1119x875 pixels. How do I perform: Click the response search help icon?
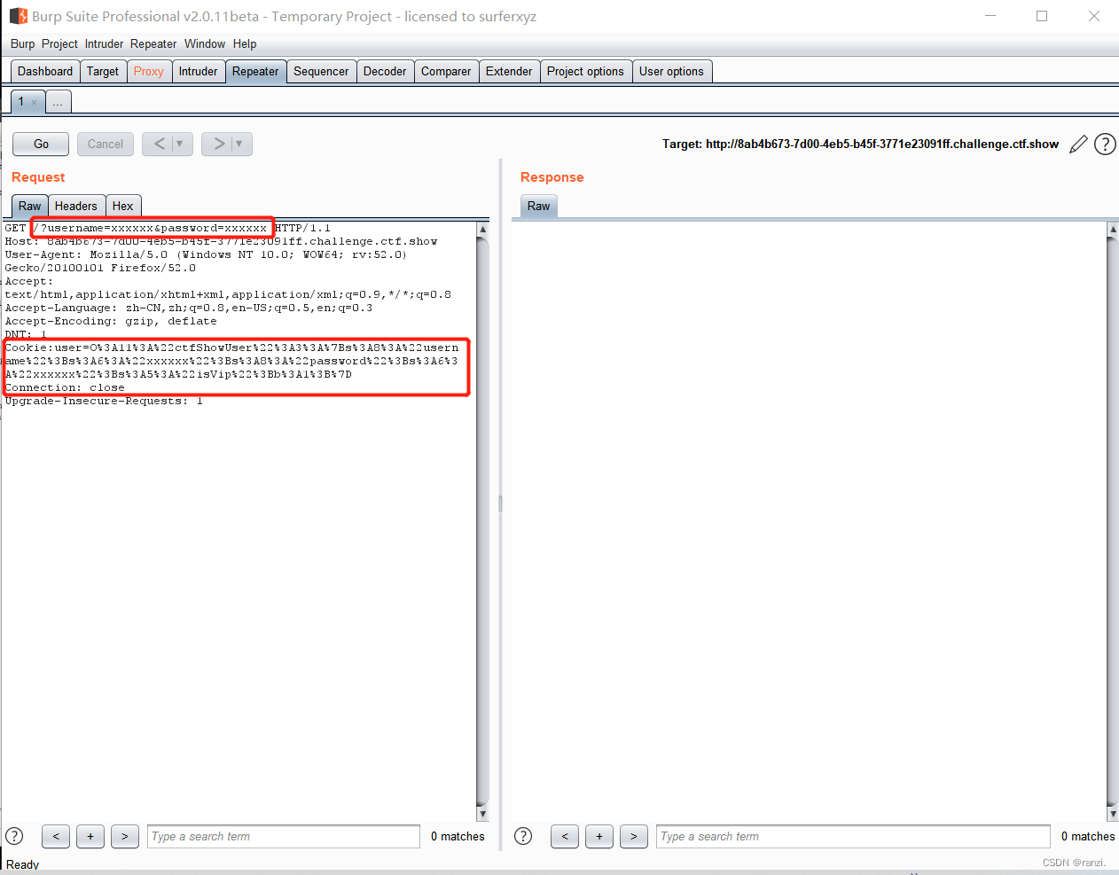523,836
